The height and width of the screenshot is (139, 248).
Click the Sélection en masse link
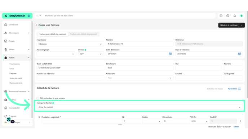pyautogui.click(x=215, y=89)
